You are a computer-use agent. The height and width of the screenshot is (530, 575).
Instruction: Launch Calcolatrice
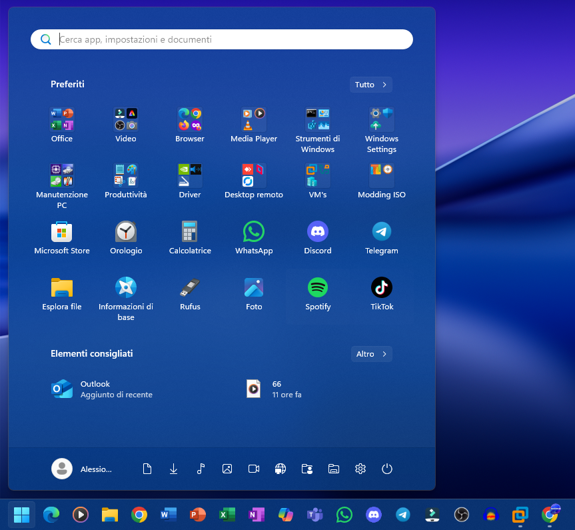pos(190,237)
